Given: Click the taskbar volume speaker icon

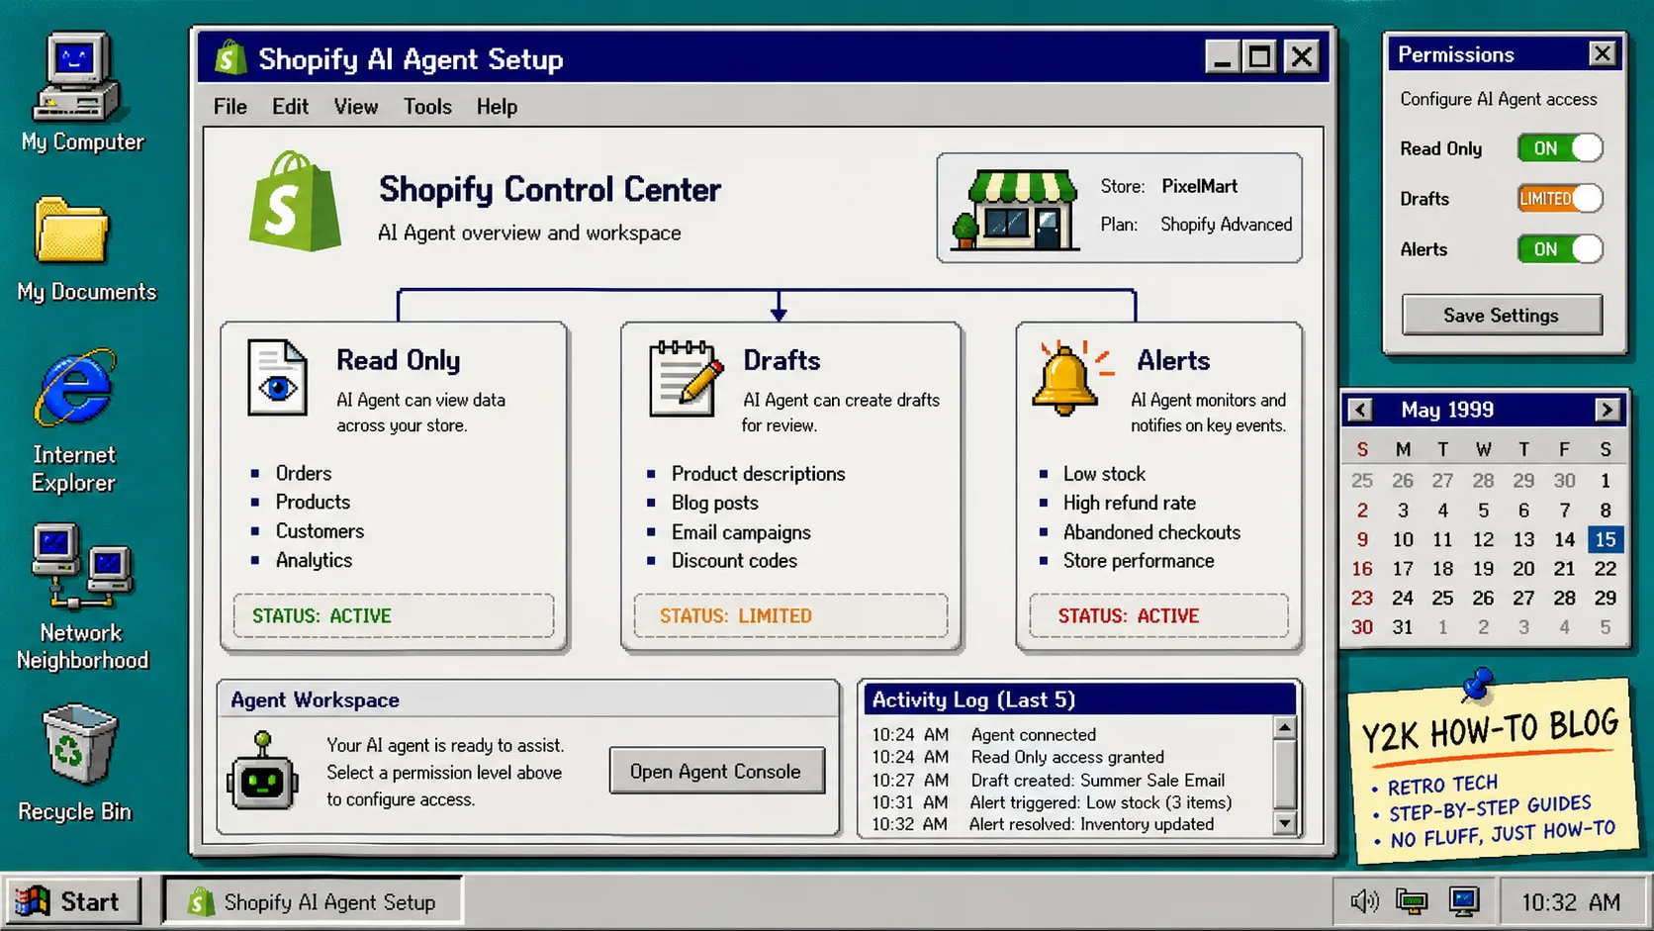Looking at the screenshot, I should [1364, 901].
